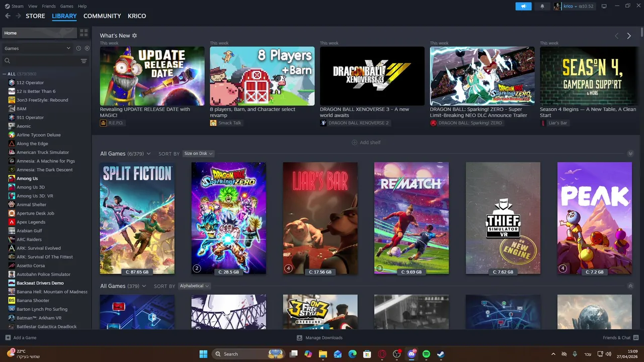The width and height of the screenshot is (644, 362).
Task: Click Add shelf
Action: pyautogui.click(x=366, y=142)
